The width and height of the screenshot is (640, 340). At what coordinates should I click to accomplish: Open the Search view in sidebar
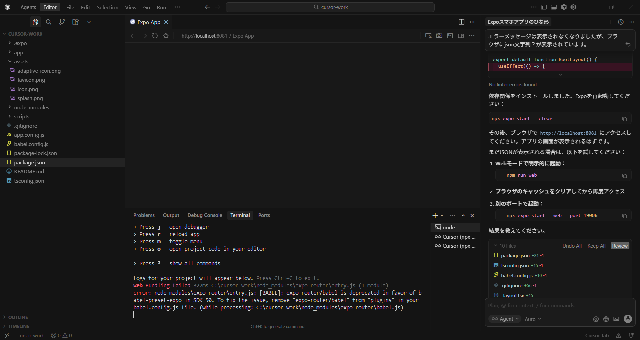coord(49,22)
